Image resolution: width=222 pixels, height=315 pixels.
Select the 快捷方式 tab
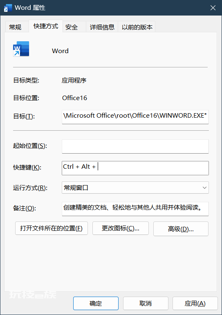point(46,26)
